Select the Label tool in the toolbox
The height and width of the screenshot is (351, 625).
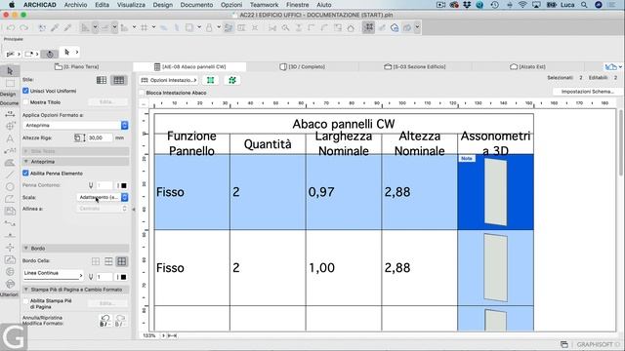pyautogui.click(x=10, y=151)
